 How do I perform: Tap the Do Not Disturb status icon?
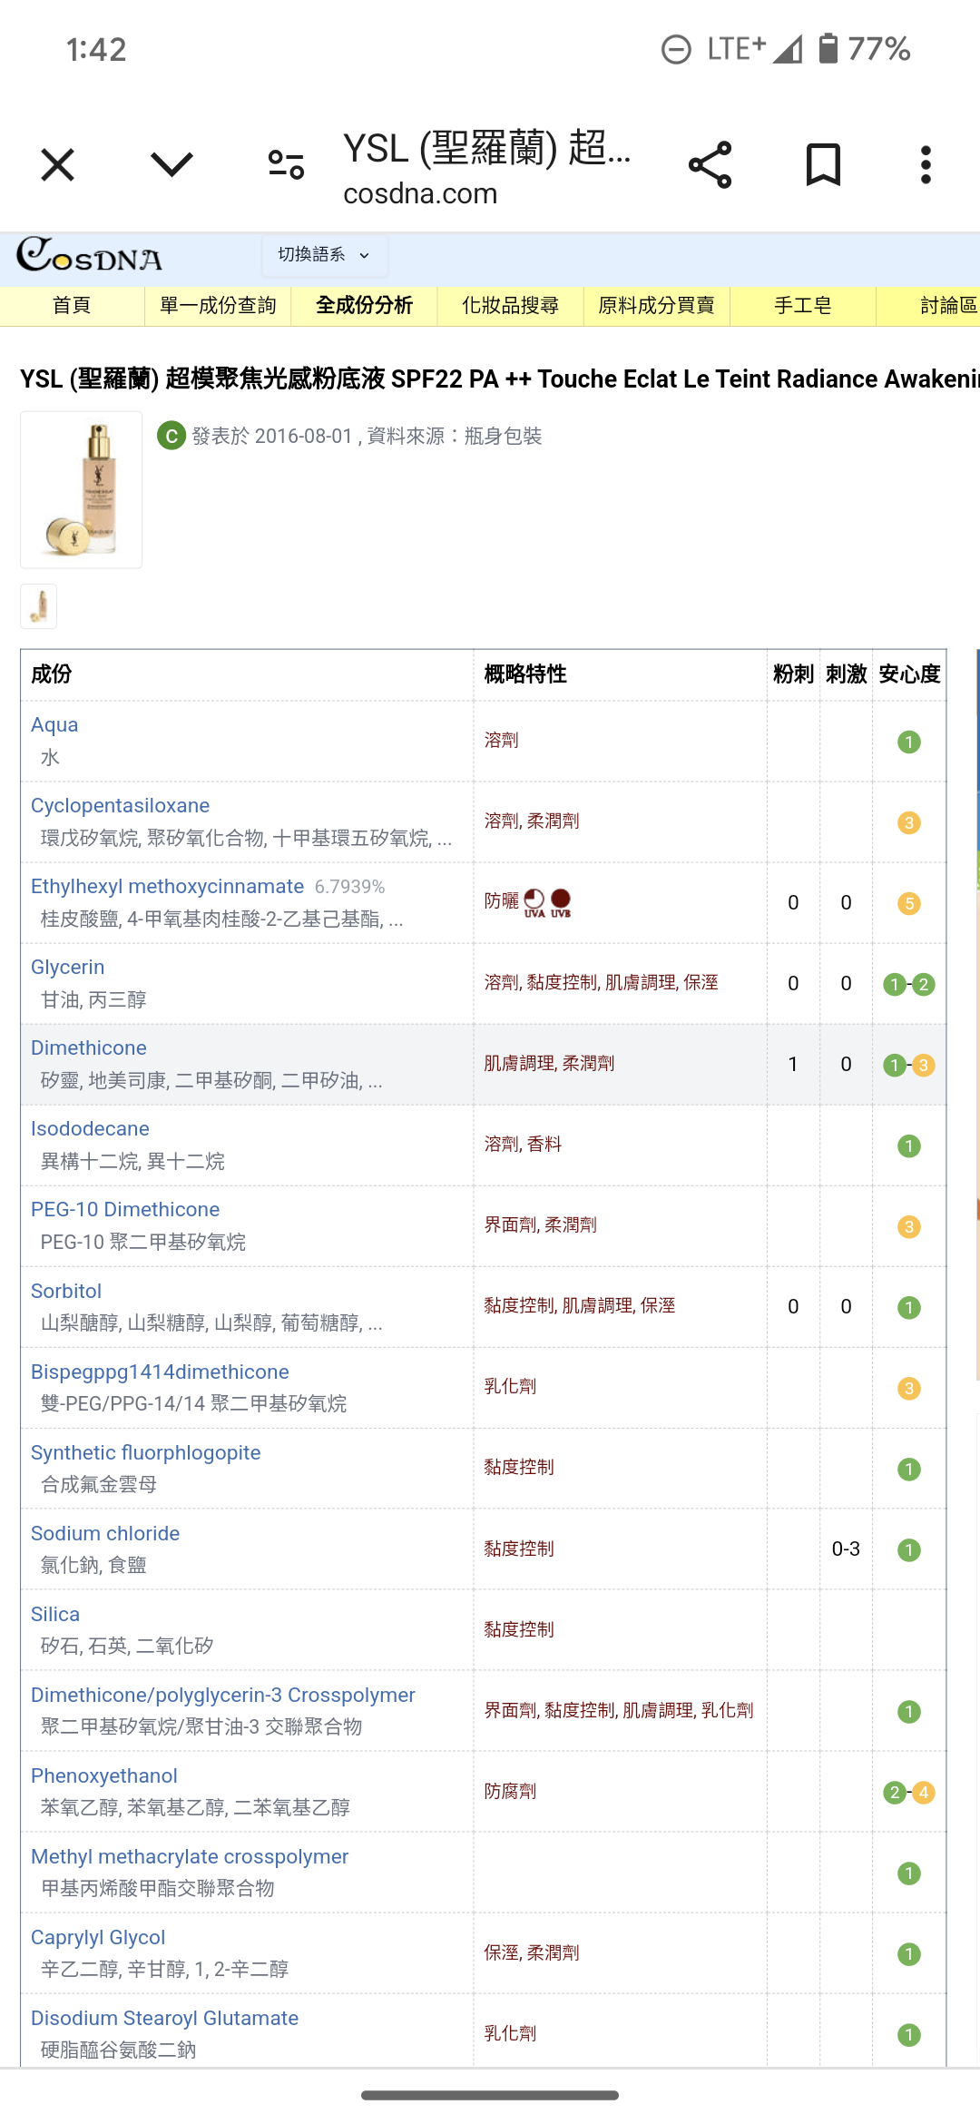coord(676,49)
